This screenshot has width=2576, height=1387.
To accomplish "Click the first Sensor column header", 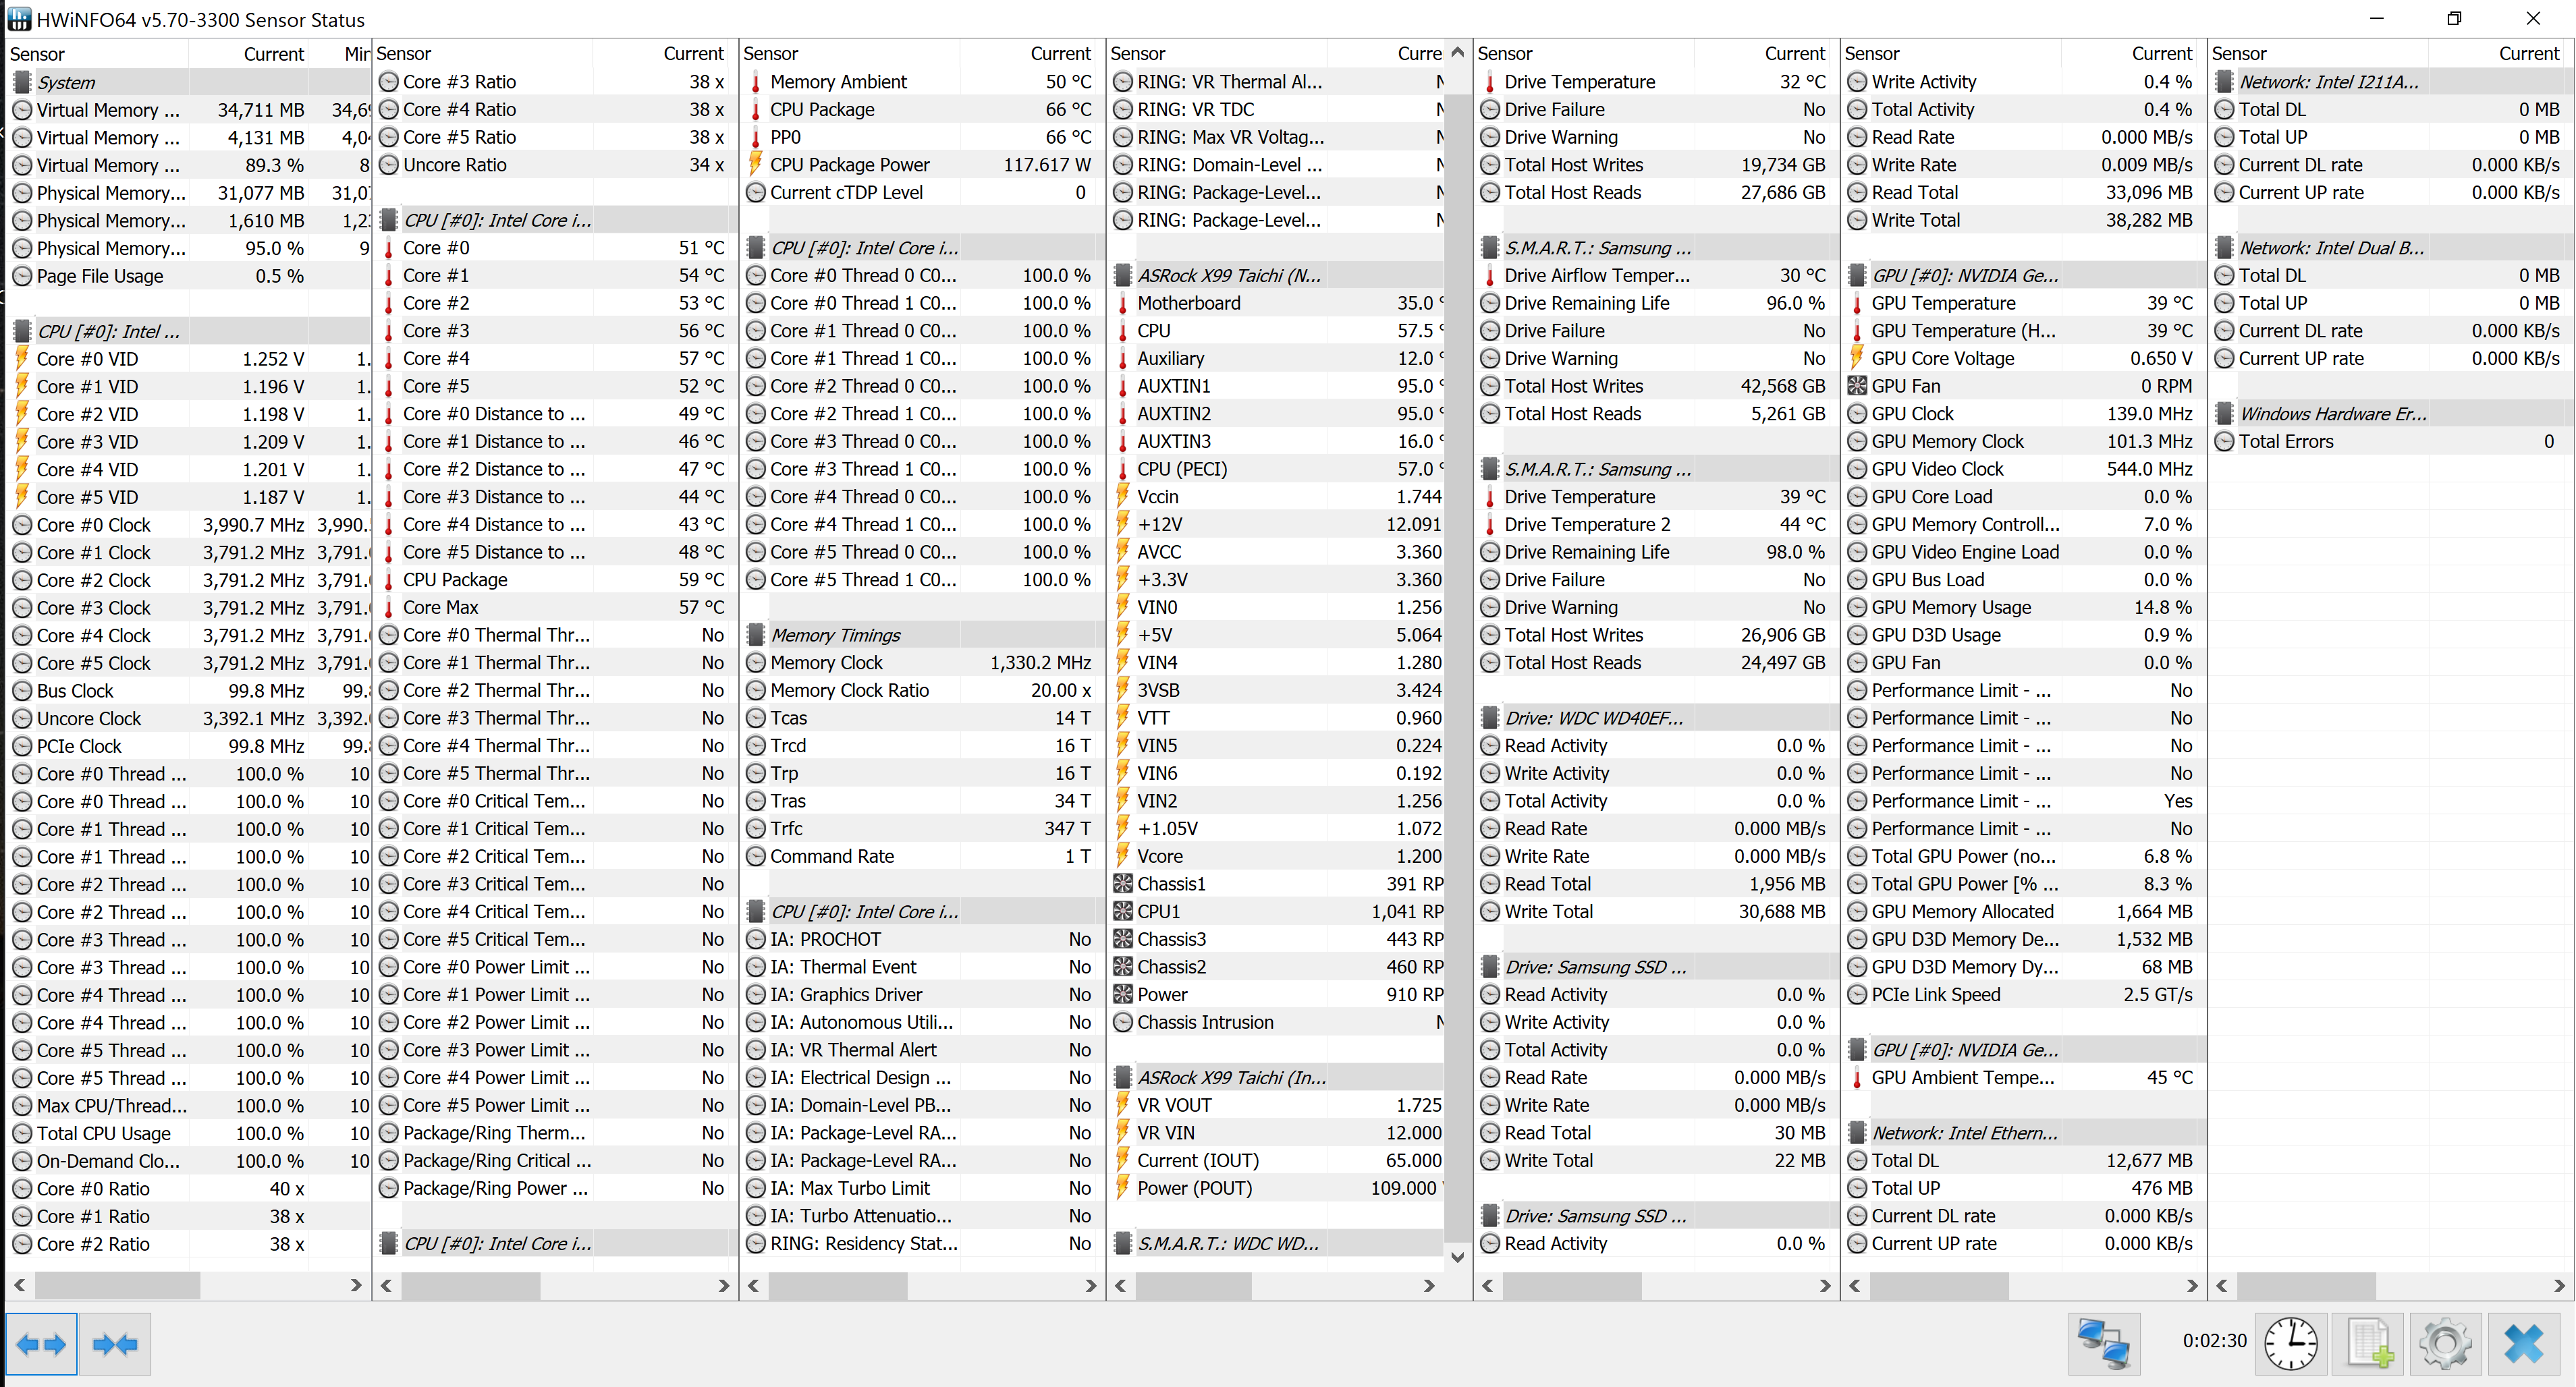I will [37, 54].
